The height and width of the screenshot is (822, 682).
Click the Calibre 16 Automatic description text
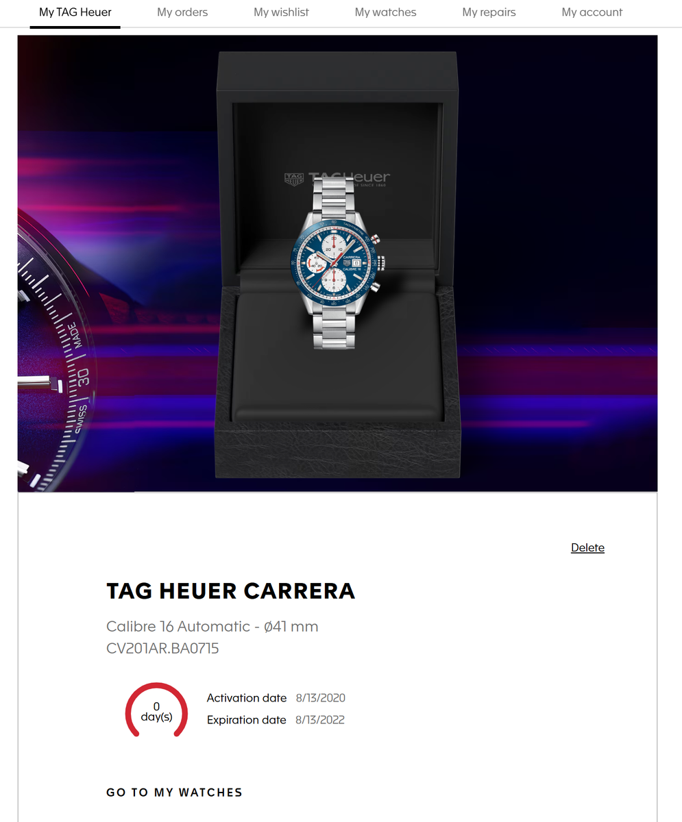tap(212, 626)
